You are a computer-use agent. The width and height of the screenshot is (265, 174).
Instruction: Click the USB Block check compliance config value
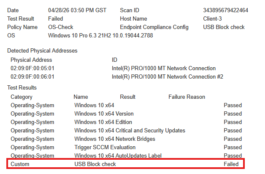coord(224,27)
